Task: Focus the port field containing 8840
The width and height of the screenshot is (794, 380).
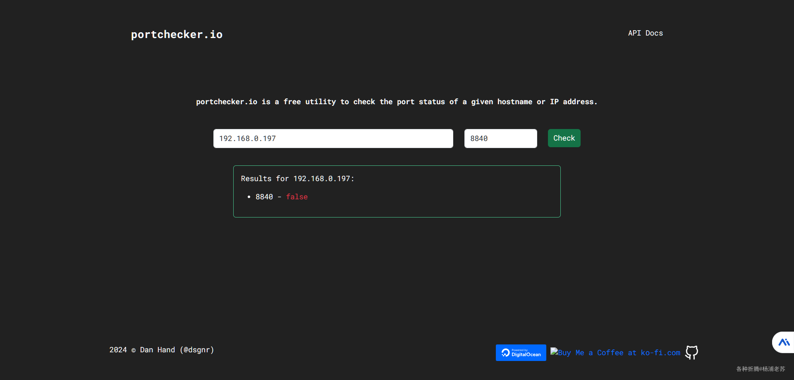Action: pyautogui.click(x=501, y=139)
